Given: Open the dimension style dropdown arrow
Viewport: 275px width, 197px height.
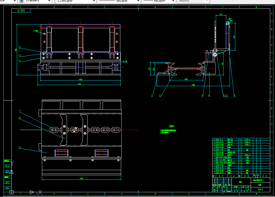Looking at the screenshot, I should pyautogui.click(x=15, y=1).
